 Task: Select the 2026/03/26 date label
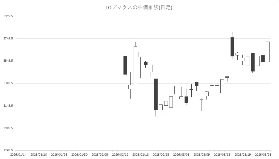[x=263, y=154]
